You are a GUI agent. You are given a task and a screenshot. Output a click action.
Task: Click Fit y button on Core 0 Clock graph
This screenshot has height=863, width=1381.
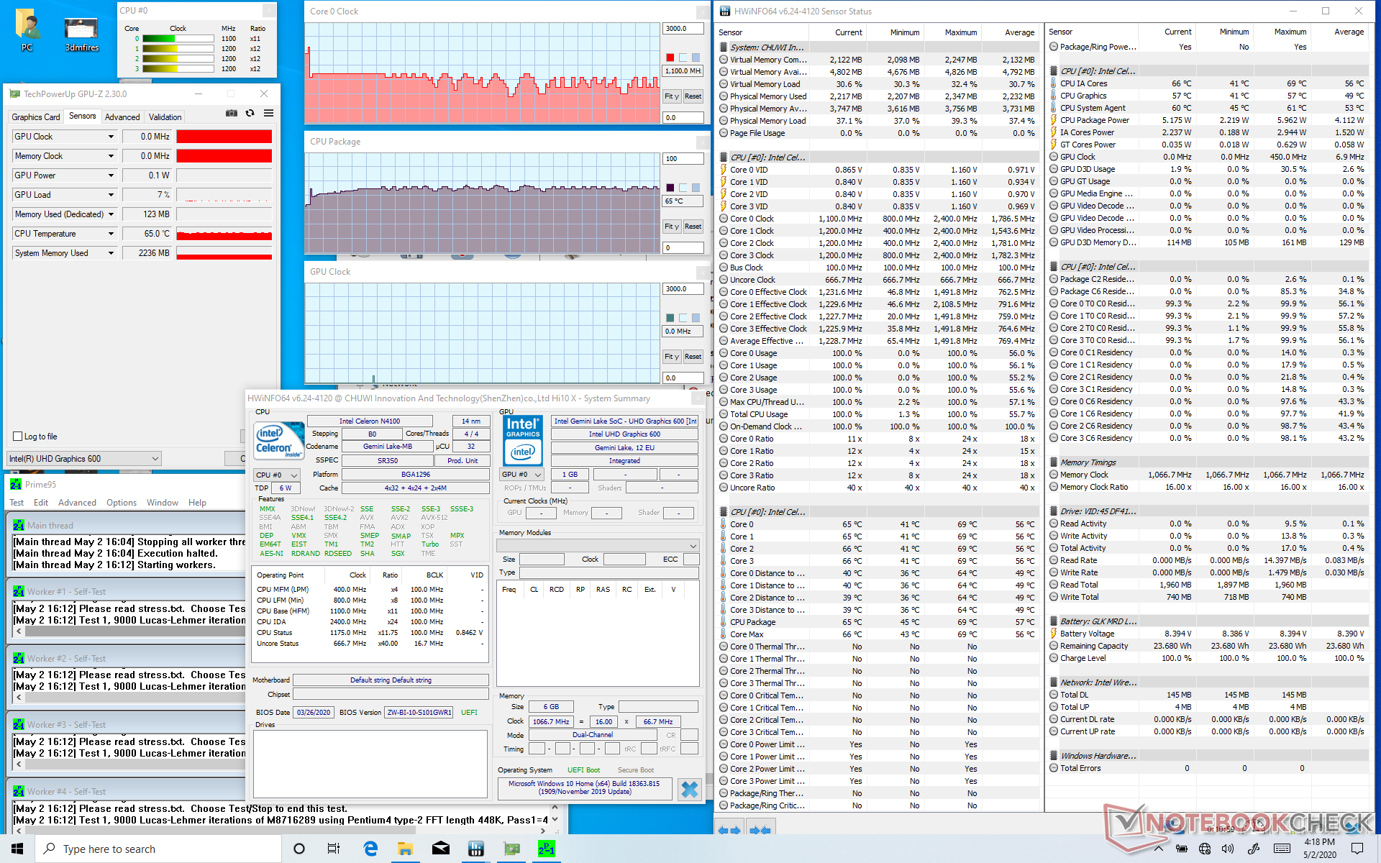(671, 96)
